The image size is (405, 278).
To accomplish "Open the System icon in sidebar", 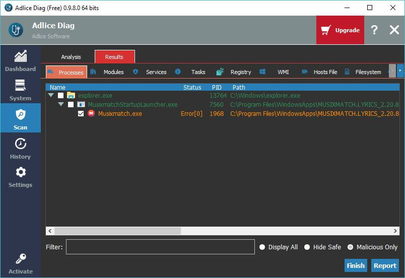I will (x=20, y=86).
